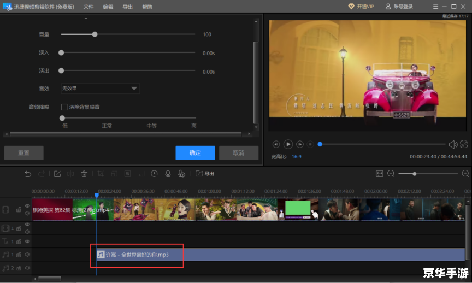Open the 文件 menu
The image size is (472, 283).
click(x=88, y=7)
